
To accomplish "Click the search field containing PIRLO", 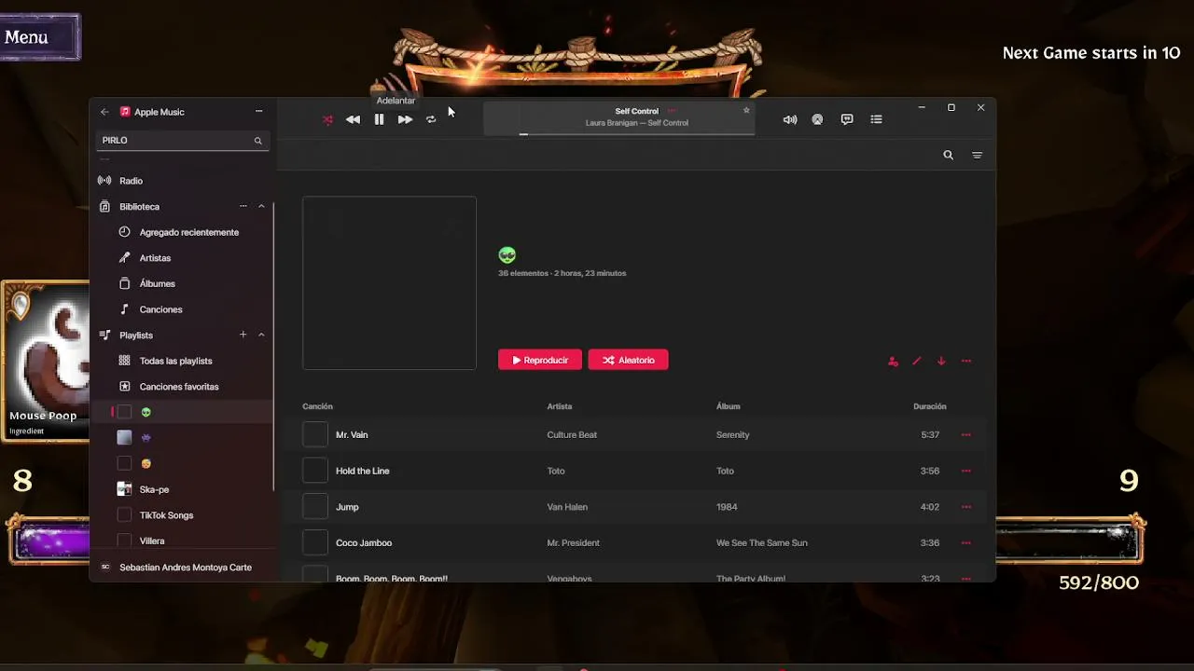I will click(181, 141).
